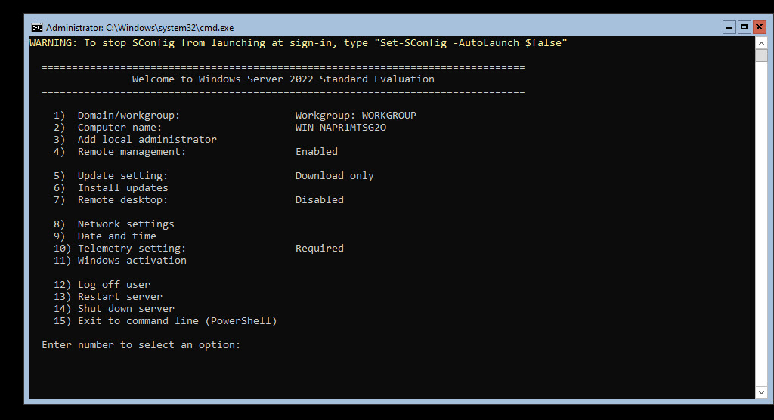Click option '2) Computer name:'

(x=107, y=128)
